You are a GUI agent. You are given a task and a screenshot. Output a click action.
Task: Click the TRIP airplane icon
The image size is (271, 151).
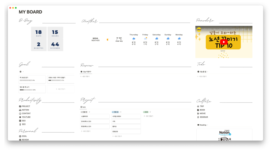[x=198, y=106]
